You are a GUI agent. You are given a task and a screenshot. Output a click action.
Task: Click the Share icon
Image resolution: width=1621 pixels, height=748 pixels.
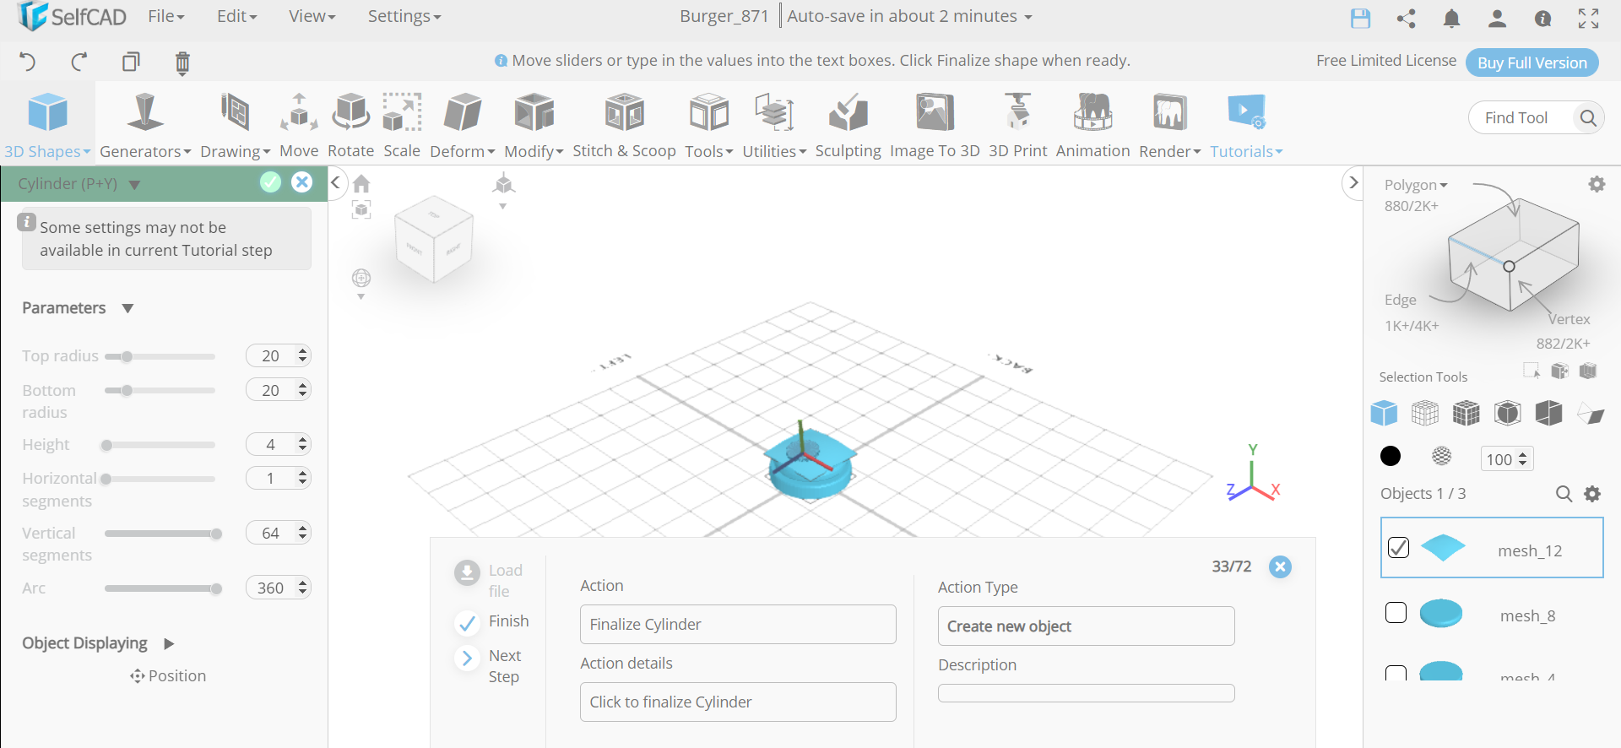pyautogui.click(x=1406, y=18)
